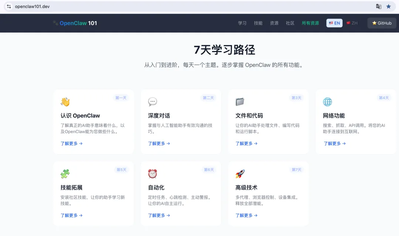Click 了解更多 under 文件和代码

(x=246, y=144)
